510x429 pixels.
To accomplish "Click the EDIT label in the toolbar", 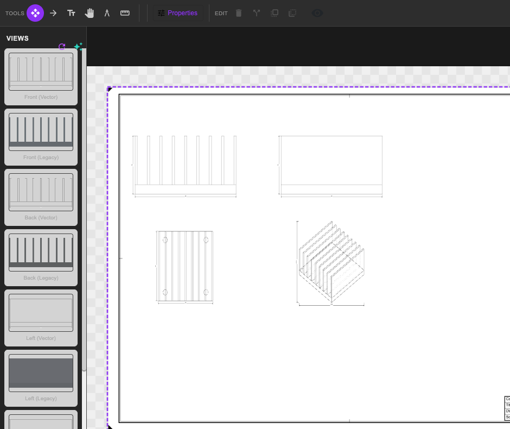I will pos(221,13).
